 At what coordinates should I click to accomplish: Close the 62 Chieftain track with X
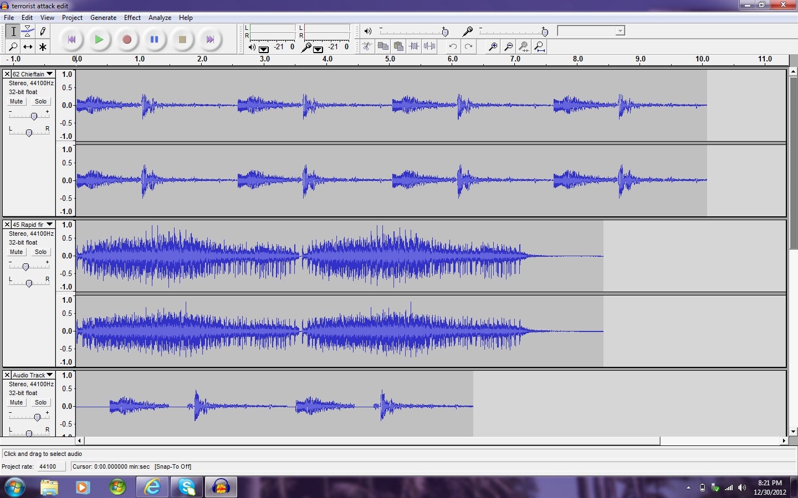pos(7,74)
